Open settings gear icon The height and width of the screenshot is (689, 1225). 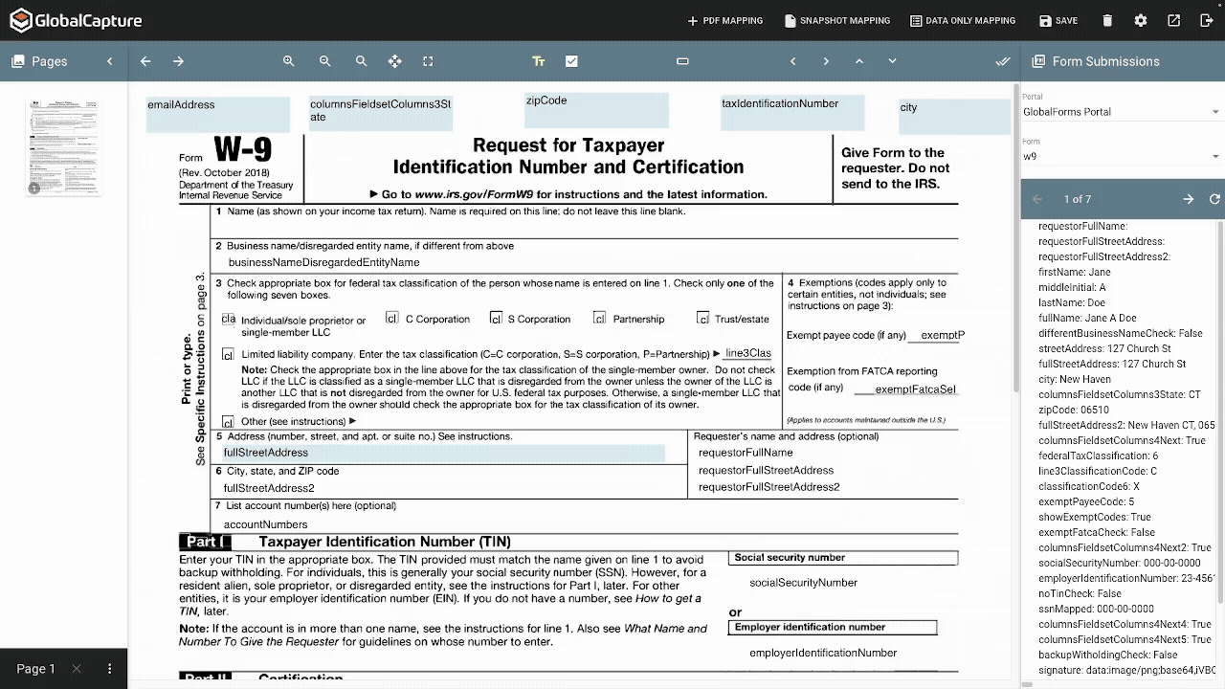tap(1140, 20)
